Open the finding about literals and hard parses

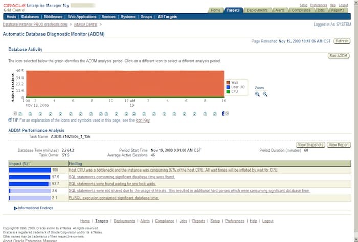189,191
